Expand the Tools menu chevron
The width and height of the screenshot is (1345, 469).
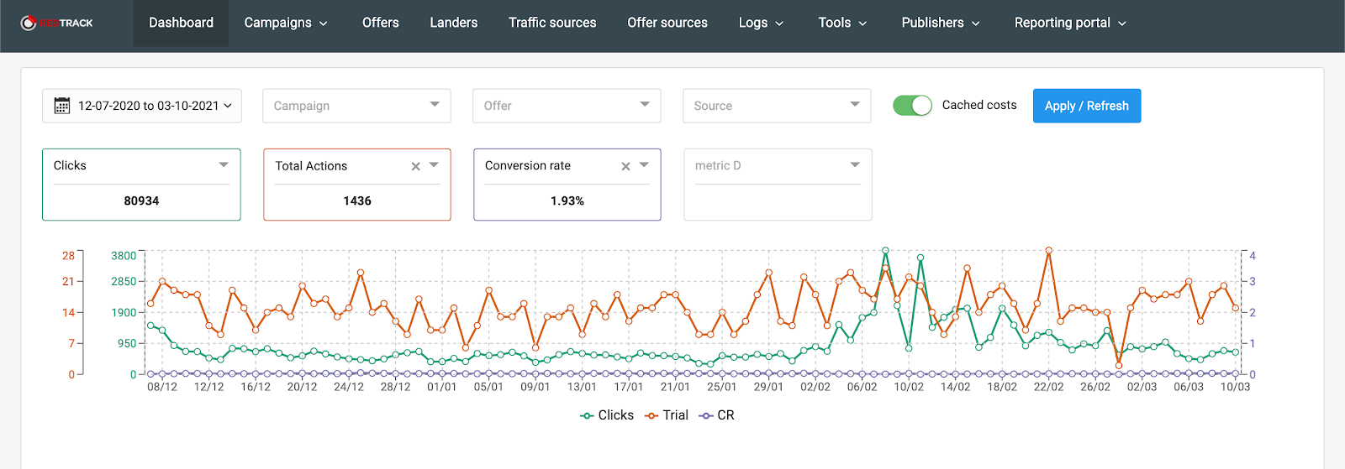862,23
